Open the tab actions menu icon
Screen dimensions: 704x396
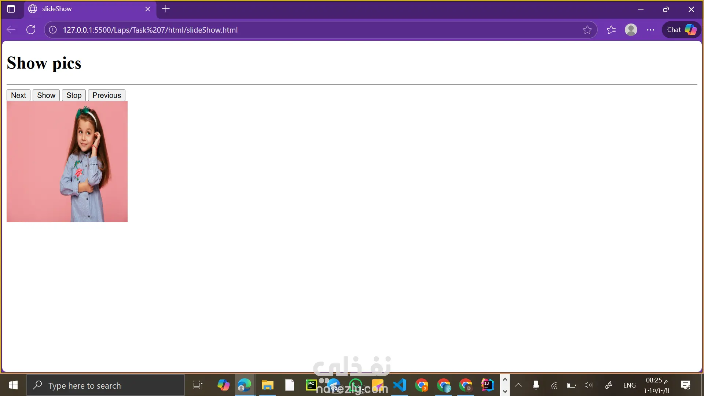[x=11, y=9]
